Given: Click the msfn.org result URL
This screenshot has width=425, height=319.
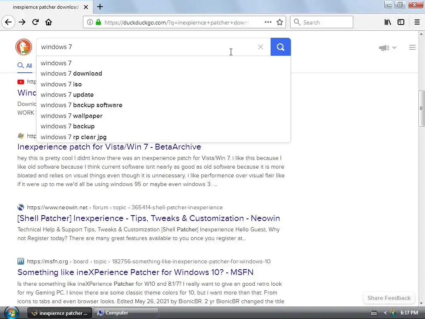Looking at the screenshot, I should [149, 262].
